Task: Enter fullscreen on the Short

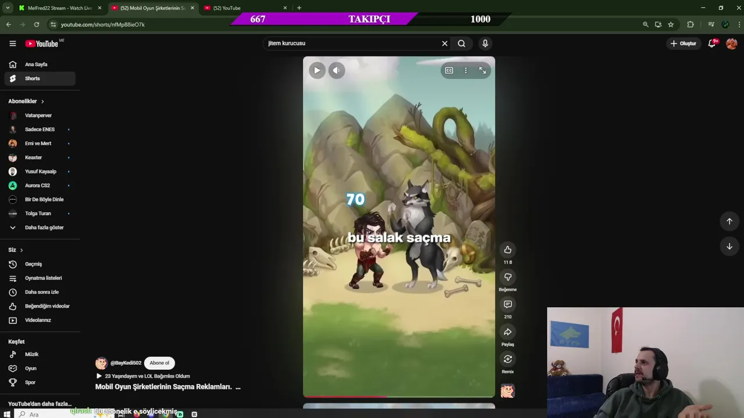Action: [482, 70]
